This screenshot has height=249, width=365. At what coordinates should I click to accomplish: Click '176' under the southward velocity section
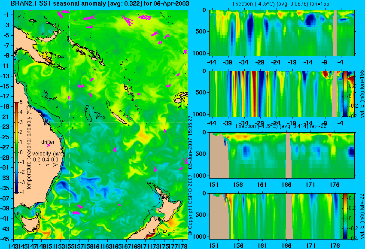[335, 246]
